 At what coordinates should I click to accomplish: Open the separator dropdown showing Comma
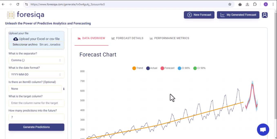[36, 60]
